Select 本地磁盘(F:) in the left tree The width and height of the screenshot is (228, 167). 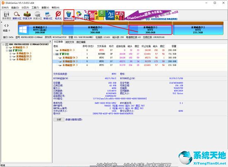24,59
